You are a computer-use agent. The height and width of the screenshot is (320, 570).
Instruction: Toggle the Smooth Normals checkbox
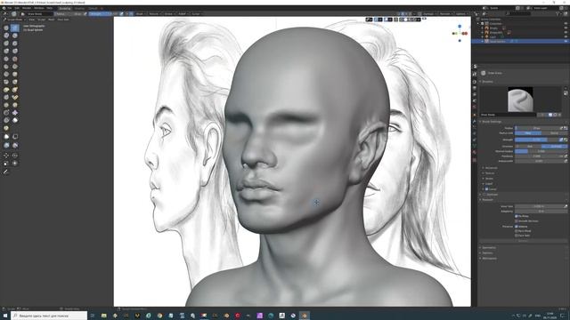pyautogui.click(x=517, y=221)
